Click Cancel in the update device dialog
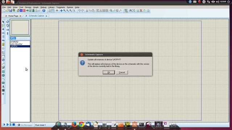 pos(122,72)
